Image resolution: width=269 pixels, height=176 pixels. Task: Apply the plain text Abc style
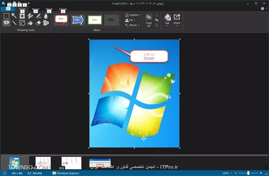point(111,20)
